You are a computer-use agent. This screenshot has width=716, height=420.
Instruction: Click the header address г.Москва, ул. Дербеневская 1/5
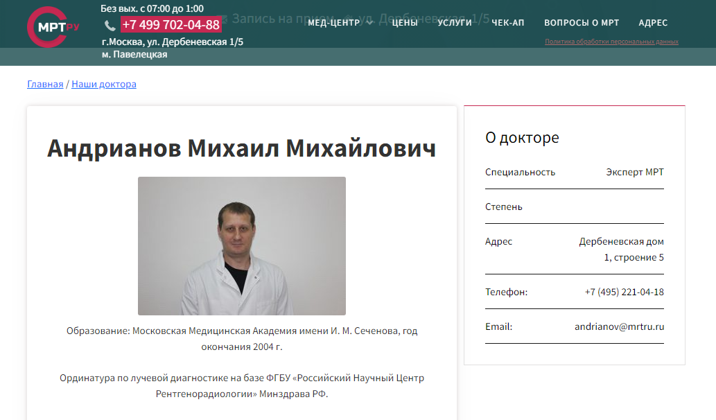point(172,42)
